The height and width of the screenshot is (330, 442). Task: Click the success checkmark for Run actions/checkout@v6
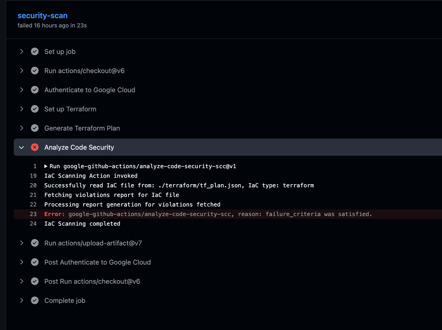[x=35, y=71]
